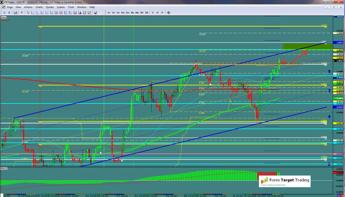Open the Charts menu
This screenshot has width=345, height=197.
click(x=39, y=7)
